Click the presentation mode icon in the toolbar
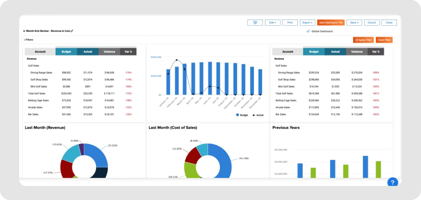 tap(255, 22)
